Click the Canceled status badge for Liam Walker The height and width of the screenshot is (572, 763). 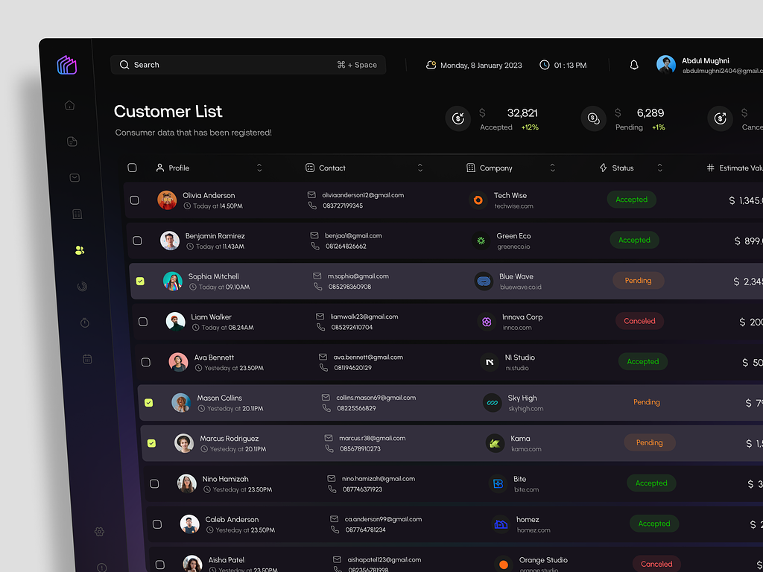click(x=639, y=321)
